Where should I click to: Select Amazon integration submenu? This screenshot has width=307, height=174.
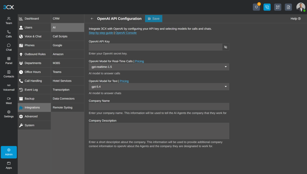coord(68,54)
